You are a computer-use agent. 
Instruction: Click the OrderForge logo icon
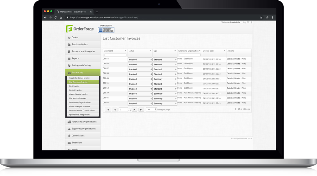pyautogui.click(x=69, y=29)
